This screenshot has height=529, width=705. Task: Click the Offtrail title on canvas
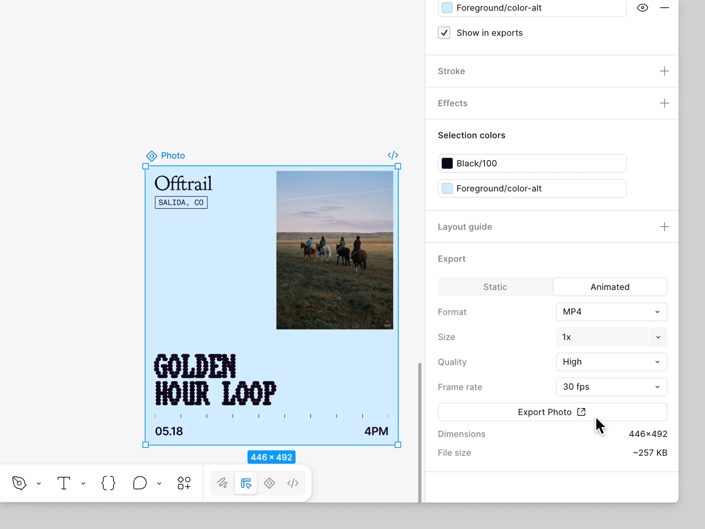[183, 183]
